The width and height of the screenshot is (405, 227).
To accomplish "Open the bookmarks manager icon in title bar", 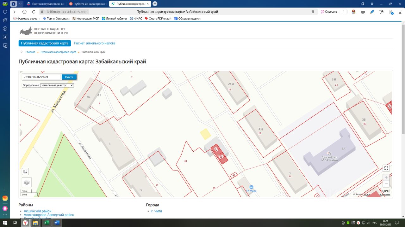I will tap(363, 4).
